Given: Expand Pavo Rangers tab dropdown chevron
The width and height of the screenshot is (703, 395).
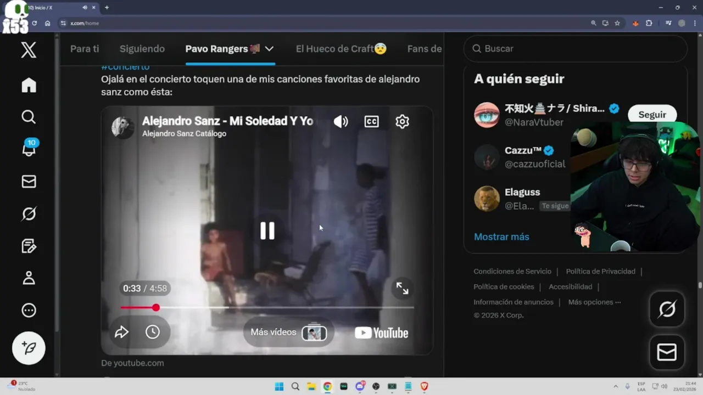Looking at the screenshot, I should pos(269,49).
